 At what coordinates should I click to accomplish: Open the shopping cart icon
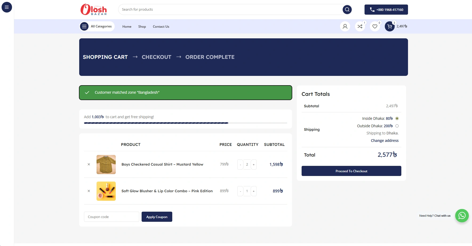tap(390, 26)
